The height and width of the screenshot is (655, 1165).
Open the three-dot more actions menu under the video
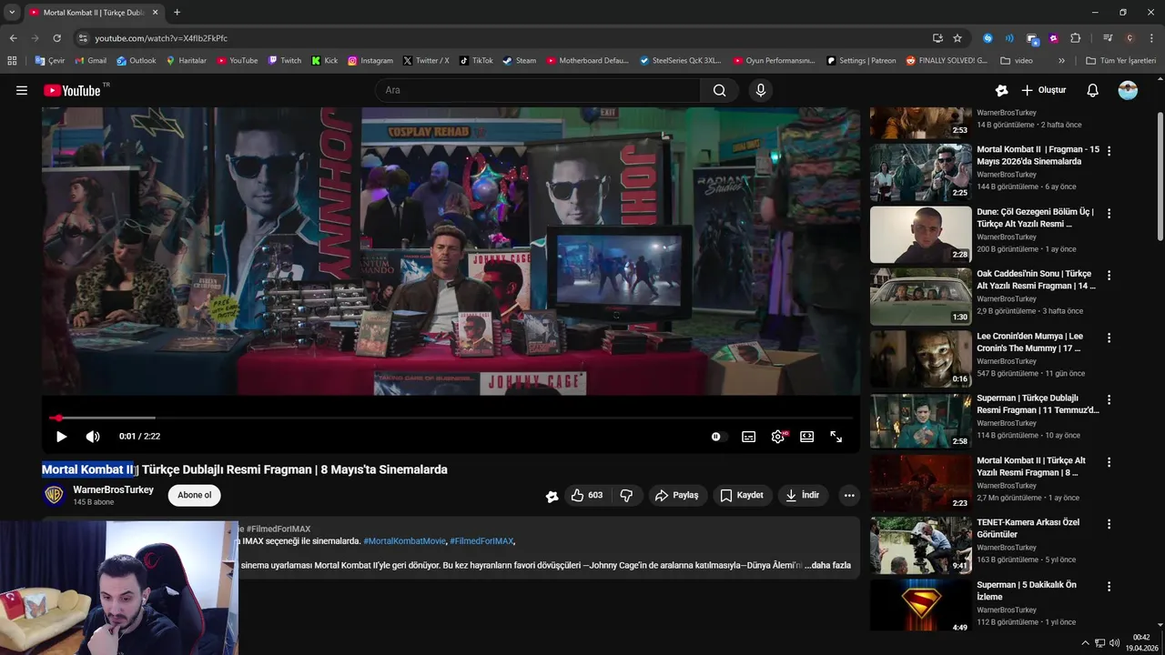pyautogui.click(x=848, y=496)
